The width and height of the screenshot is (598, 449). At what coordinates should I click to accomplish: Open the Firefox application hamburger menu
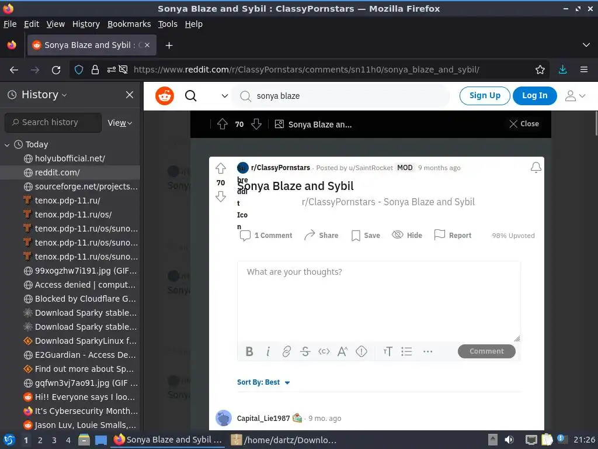pyautogui.click(x=584, y=70)
